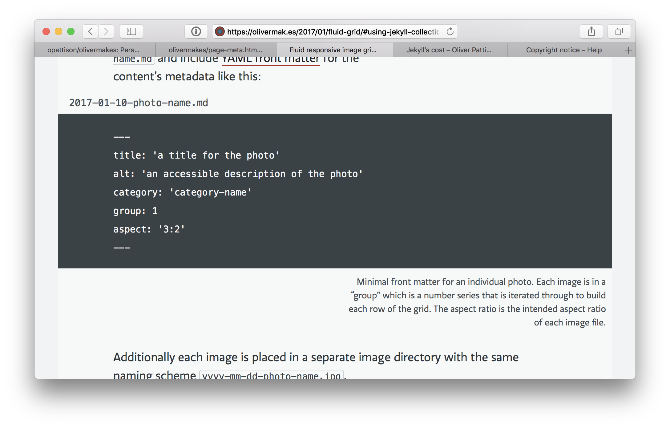Image resolution: width=670 pixels, height=428 pixels.
Task: Click the title line in code block
Action: tap(196, 155)
